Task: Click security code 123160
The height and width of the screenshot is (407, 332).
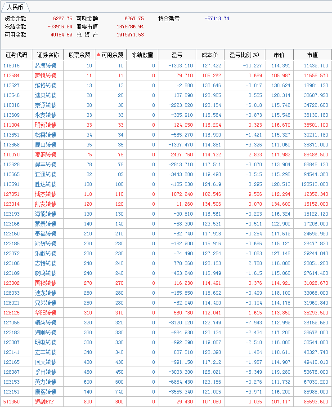Action: click(11, 234)
